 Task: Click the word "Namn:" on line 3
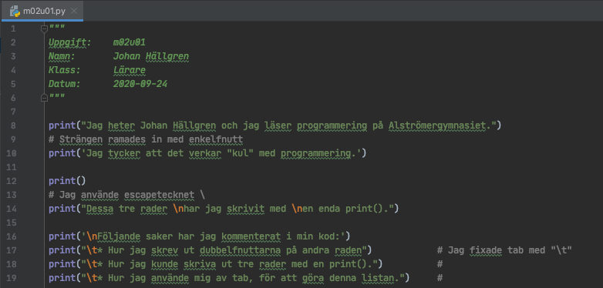(62, 56)
